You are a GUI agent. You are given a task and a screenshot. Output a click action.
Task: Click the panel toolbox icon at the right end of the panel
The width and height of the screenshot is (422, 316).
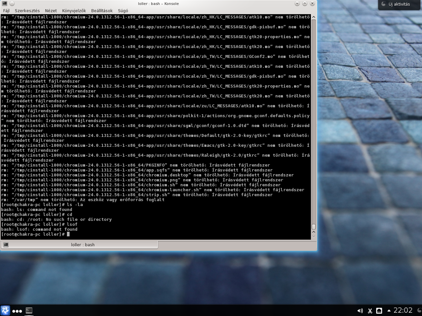coord(419,310)
